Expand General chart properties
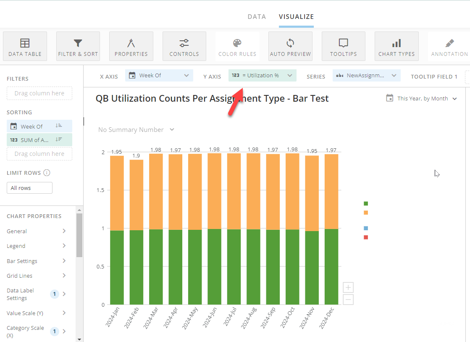This screenshot has width=470, height=342. (x=36, y=231)
